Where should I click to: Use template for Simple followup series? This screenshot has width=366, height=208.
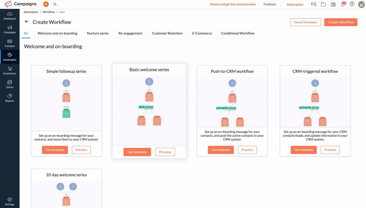tap(55, 150)
